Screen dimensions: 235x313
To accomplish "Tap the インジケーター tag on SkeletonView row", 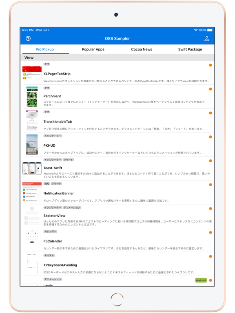I will click(53, 207).
